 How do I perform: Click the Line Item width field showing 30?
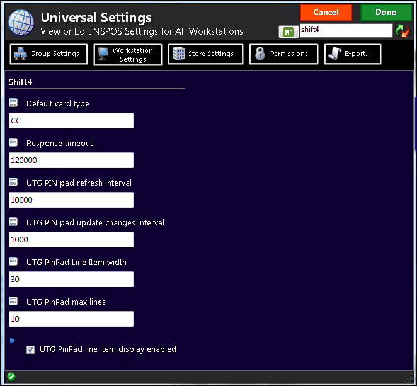71,279
